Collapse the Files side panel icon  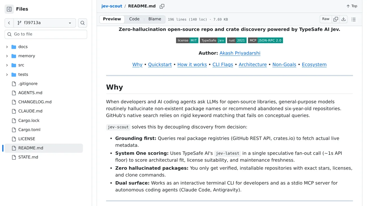pyautogui.click(x=9, y=9)
